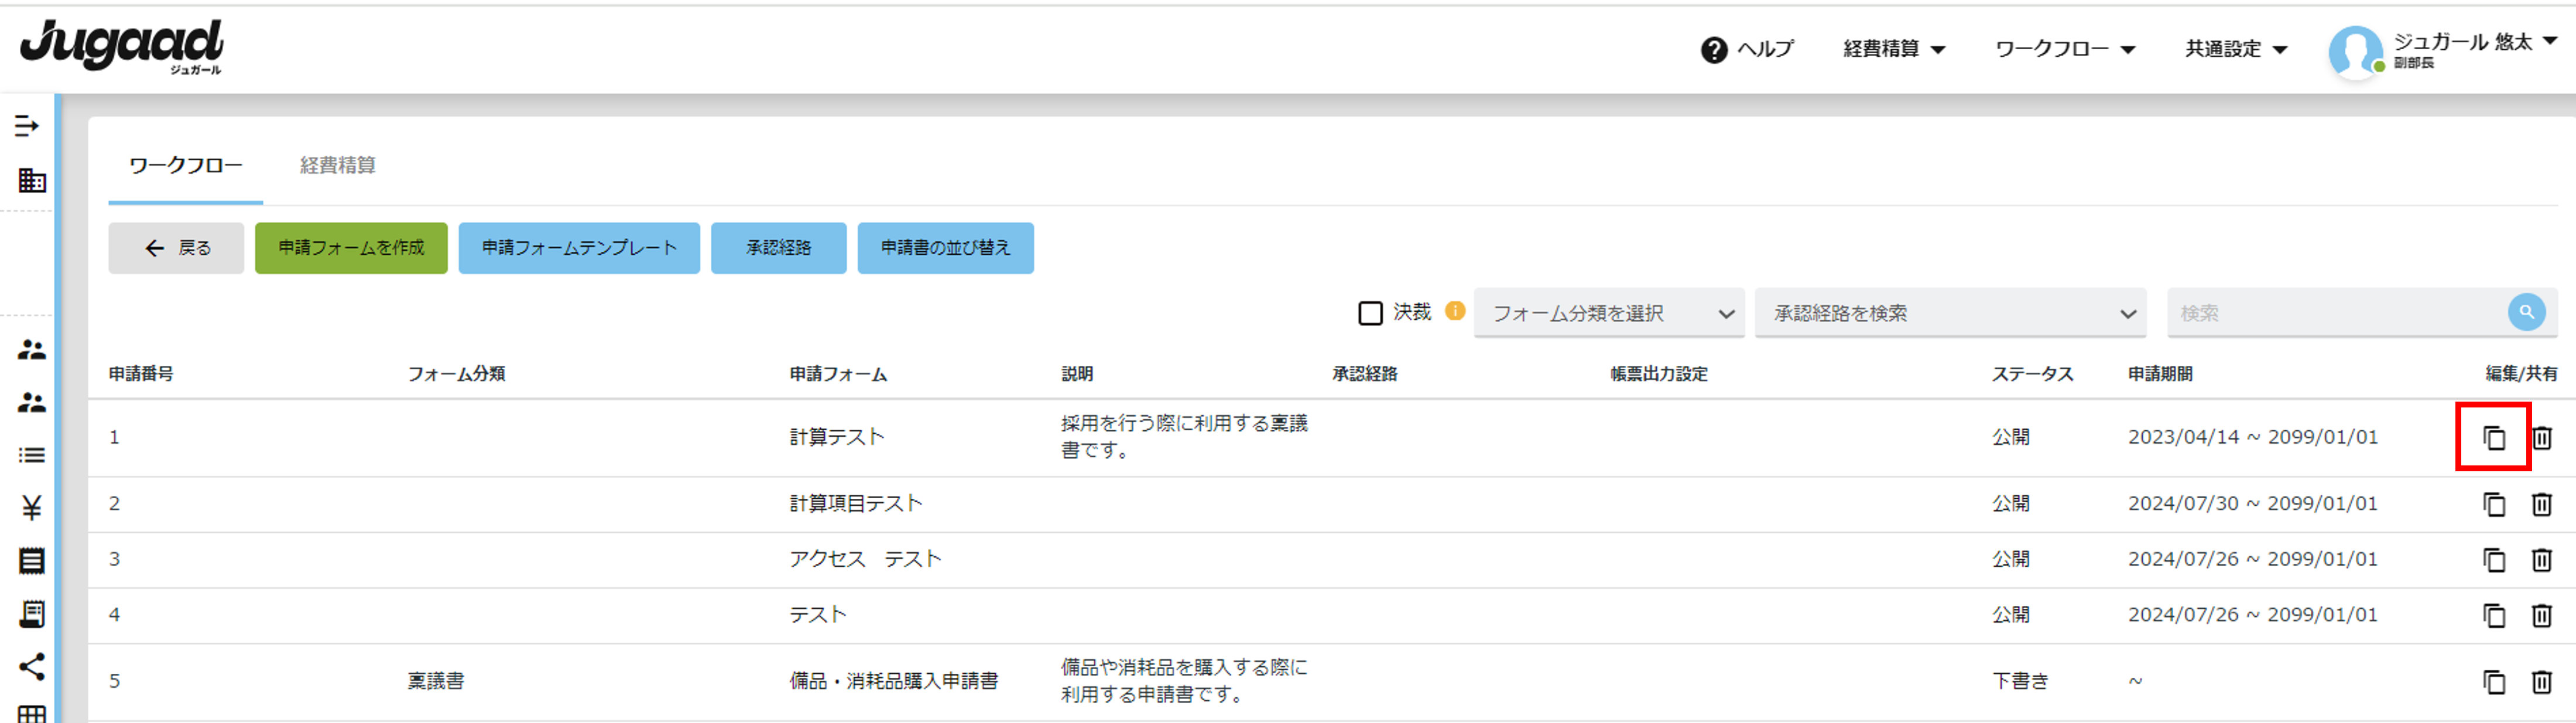The width and height of the screenshot is (2576, 723).
Task: Click the 承認経路 button
Action: 778,248
